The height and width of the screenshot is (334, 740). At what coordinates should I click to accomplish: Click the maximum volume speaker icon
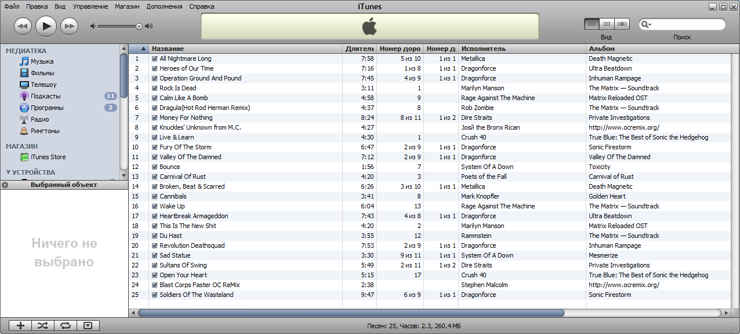click(x=148, y=26)
